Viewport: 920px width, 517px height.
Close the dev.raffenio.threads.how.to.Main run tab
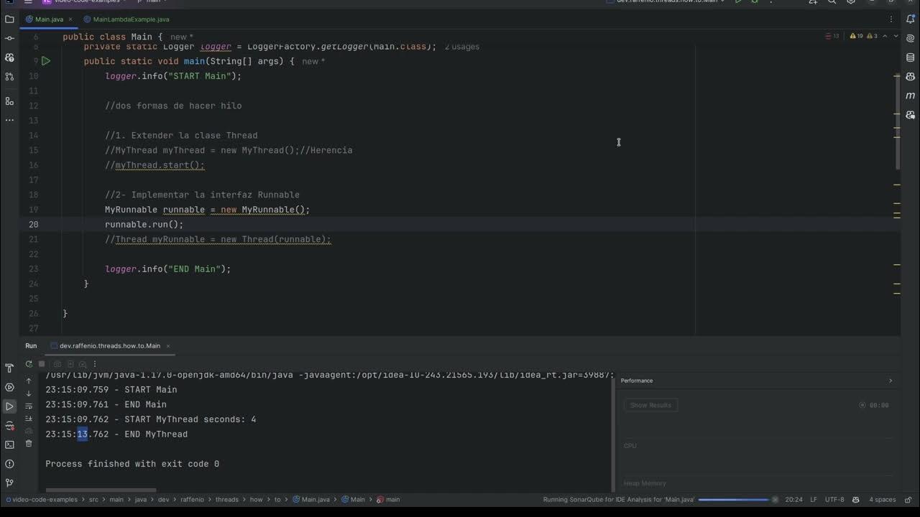click(x=169, y=345)
